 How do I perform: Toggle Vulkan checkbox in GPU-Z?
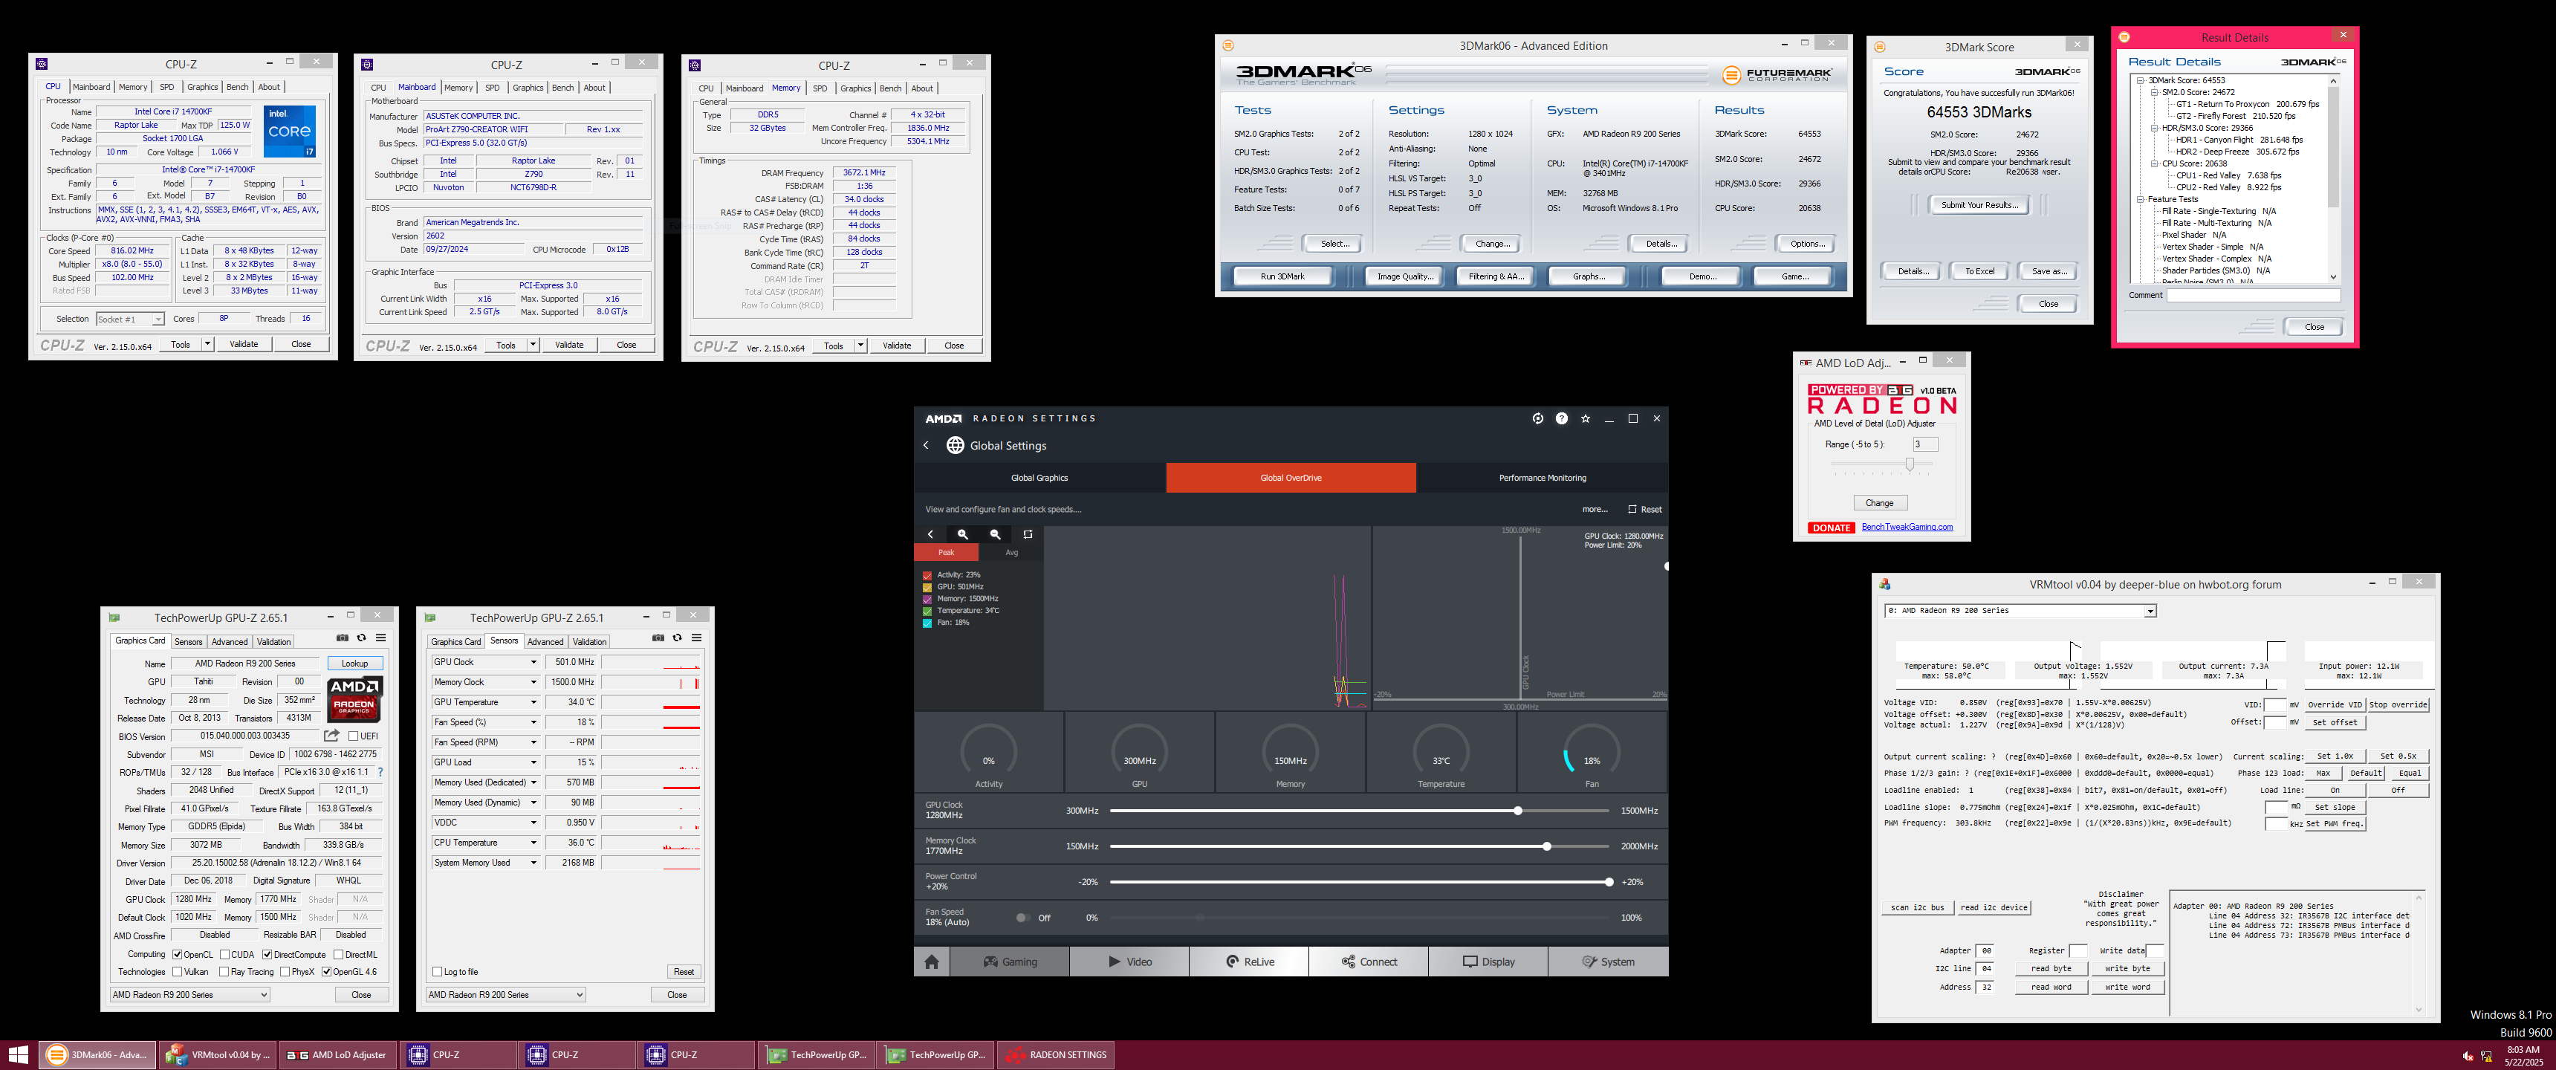[177, 972]
